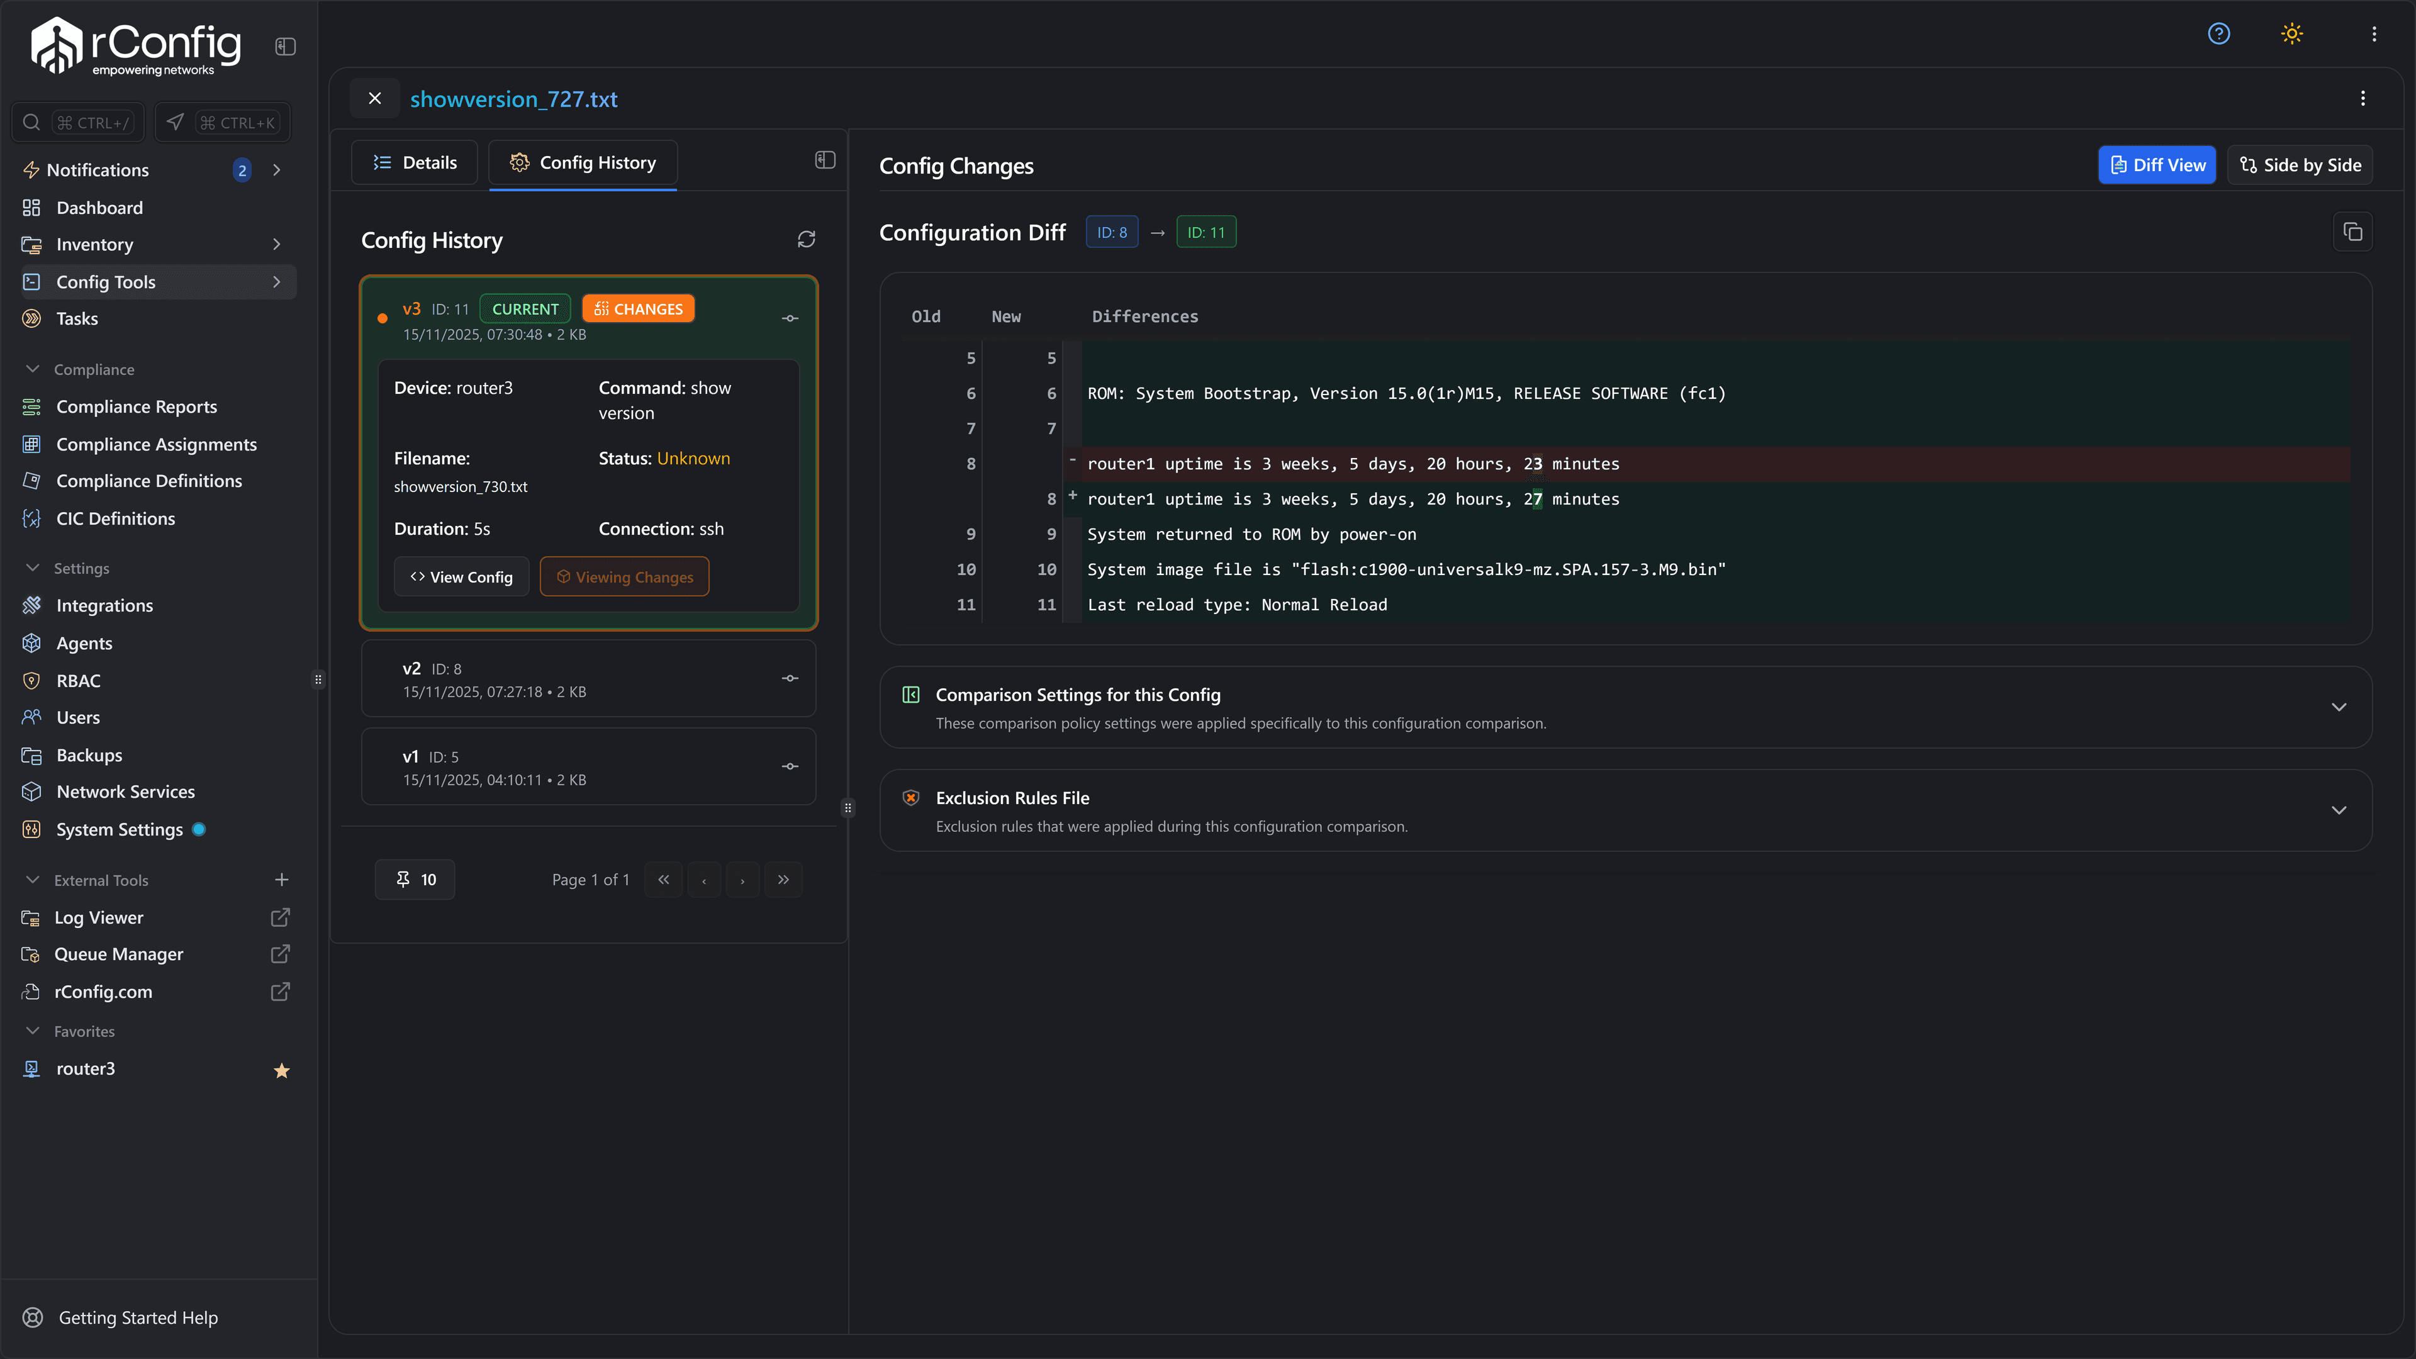This screenshot has width=2416, height=1359.
Task: Open the Compliance Reports section
Action: pos(136,406)
